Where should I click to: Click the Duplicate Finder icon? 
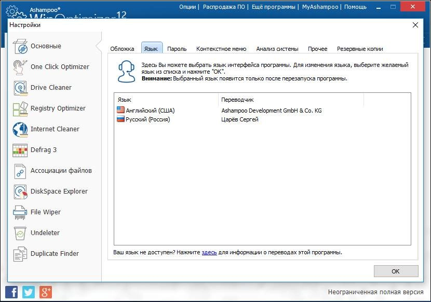[20, 254]
